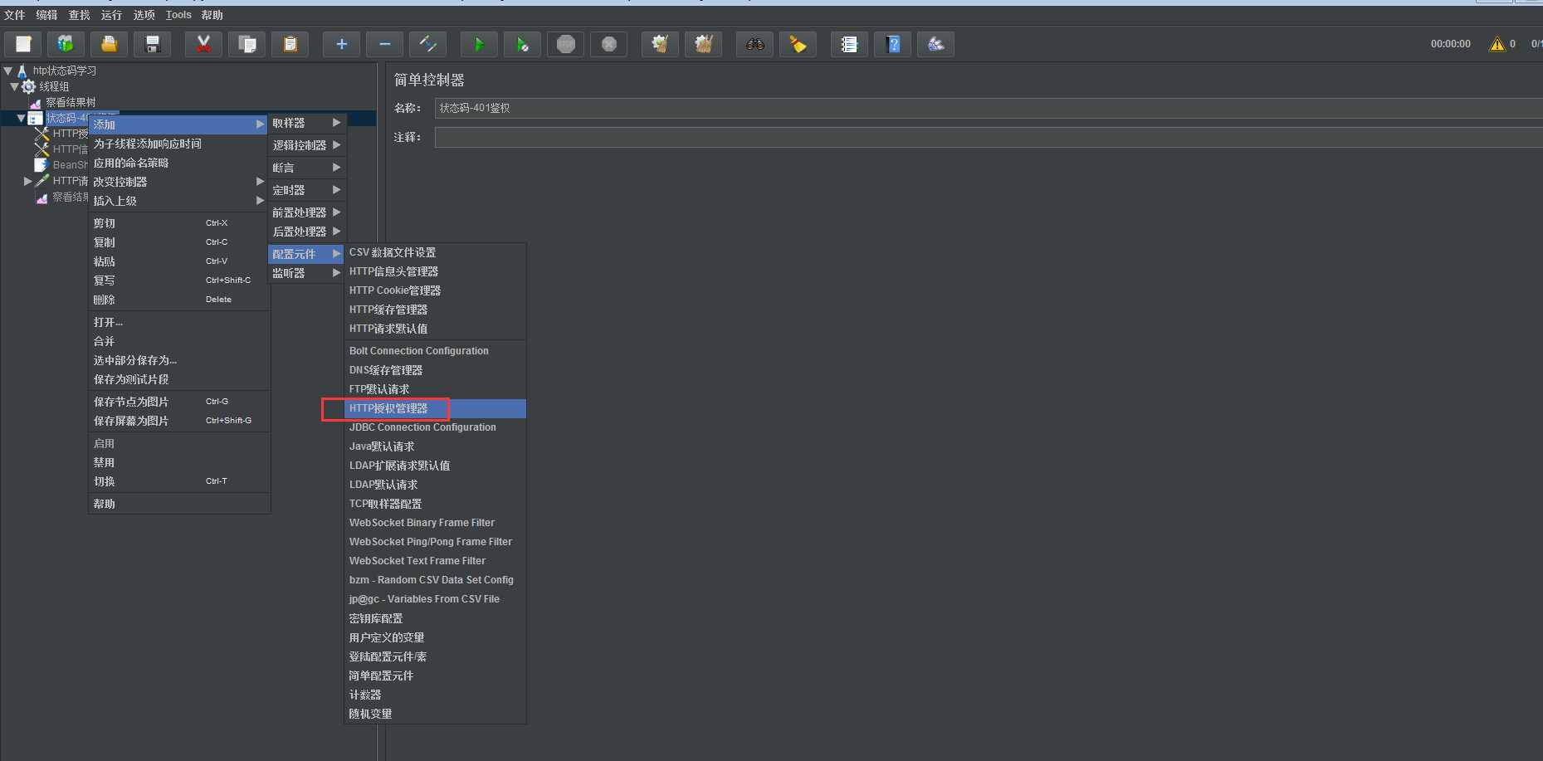
Task: Select 删除 in the context menu
Action: (x=179, y=300)
